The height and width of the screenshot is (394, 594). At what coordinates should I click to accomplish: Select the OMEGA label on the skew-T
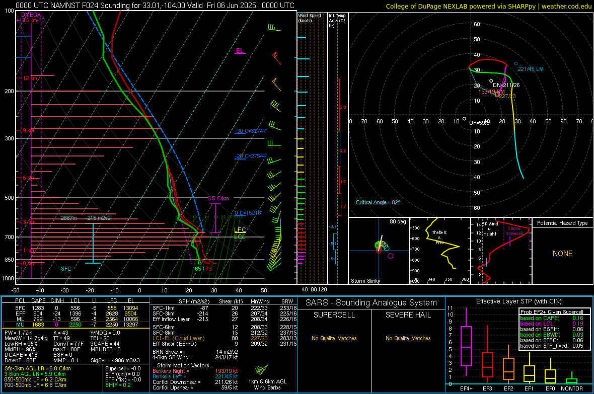click(31, 15)
